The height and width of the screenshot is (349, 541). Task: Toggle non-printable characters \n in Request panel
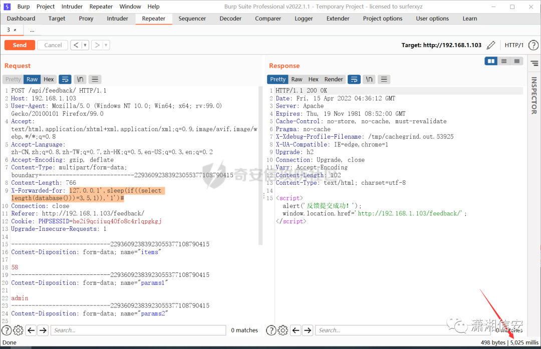(80, 79)
